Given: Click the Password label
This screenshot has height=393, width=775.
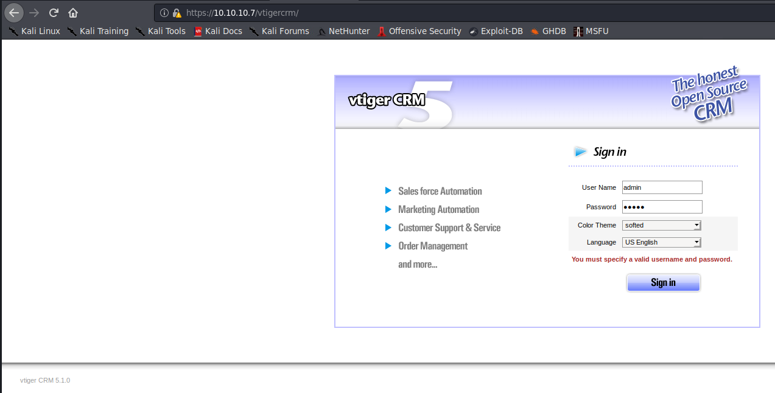Looking at the screenshot, I should tap(601, 207).
